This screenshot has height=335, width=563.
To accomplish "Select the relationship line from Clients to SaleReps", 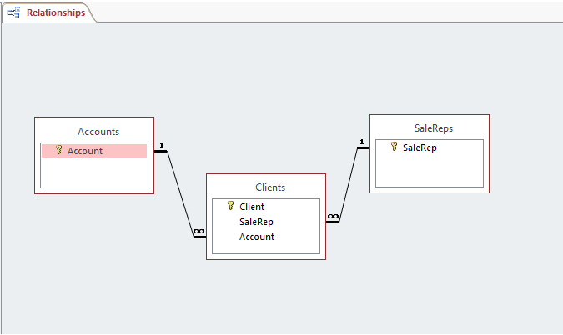I will point(349,185).
